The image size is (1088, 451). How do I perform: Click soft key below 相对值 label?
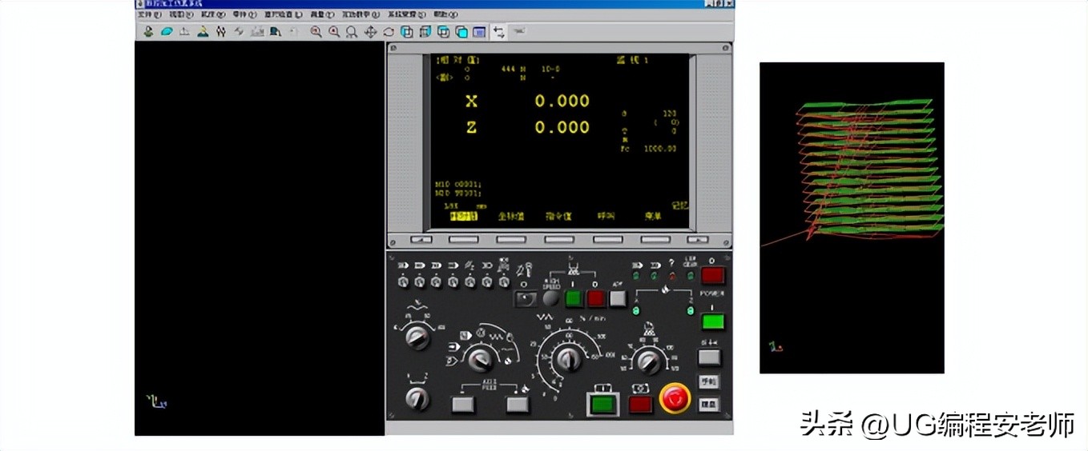click(x=463, y=239)
